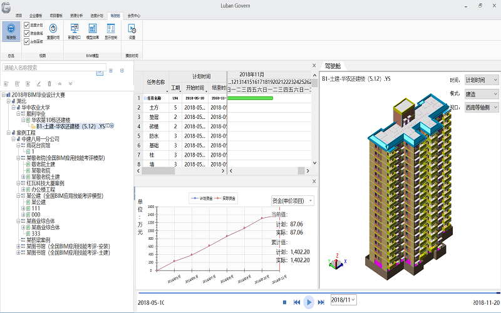Select 某桥梁案例 in project tree
This screenshot has width=501, height=313.
pyautogui.click(x=38, y=240)
